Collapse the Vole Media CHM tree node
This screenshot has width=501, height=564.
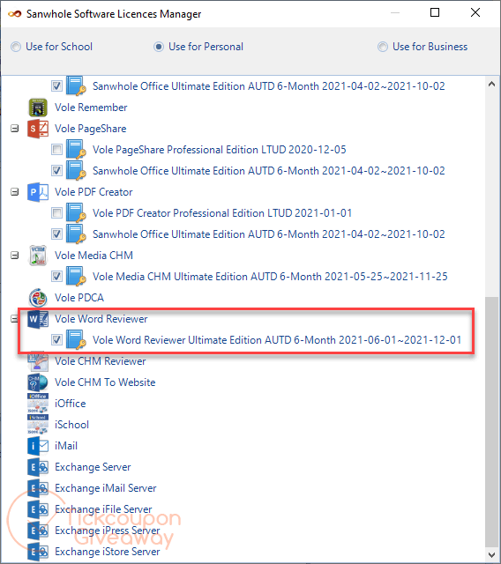[x=15, y=256]
